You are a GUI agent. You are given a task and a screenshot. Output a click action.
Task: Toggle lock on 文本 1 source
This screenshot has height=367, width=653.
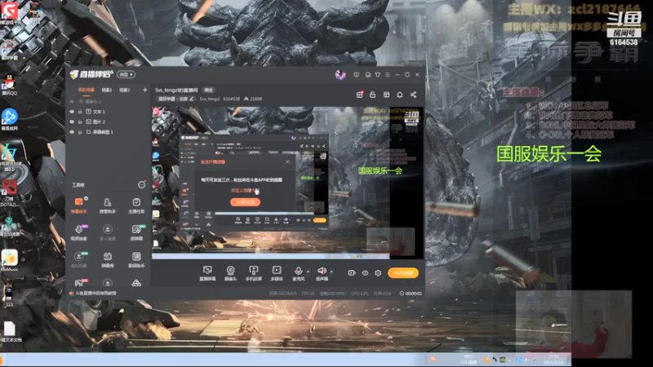click(x=80, y=112)
